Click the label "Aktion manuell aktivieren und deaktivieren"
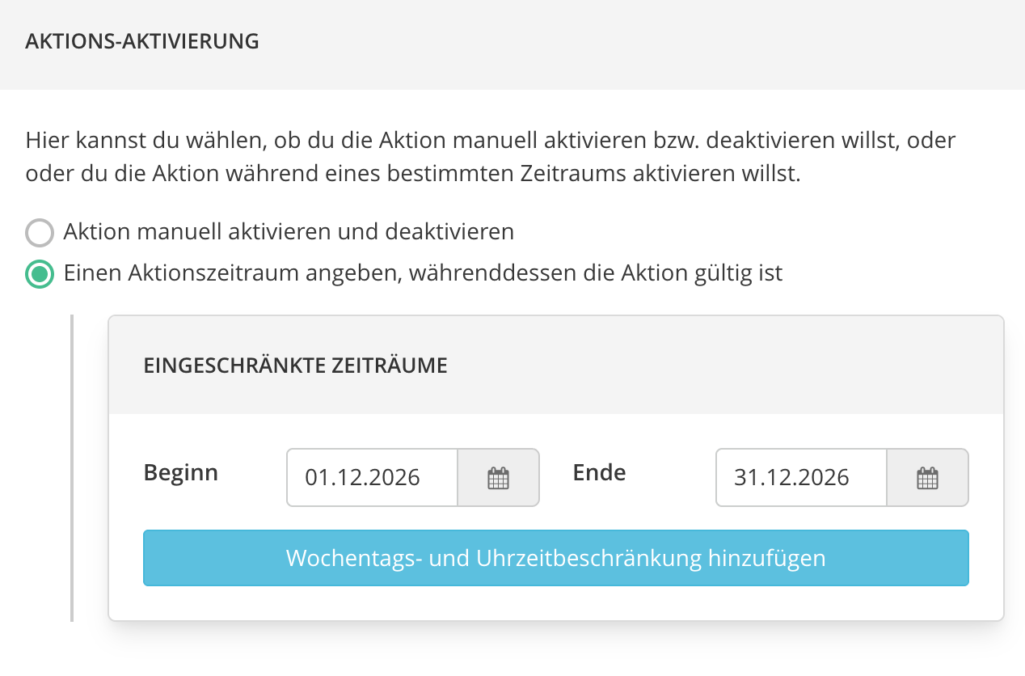The height and width of the screenshot is (676, 1025). [289, 232]
